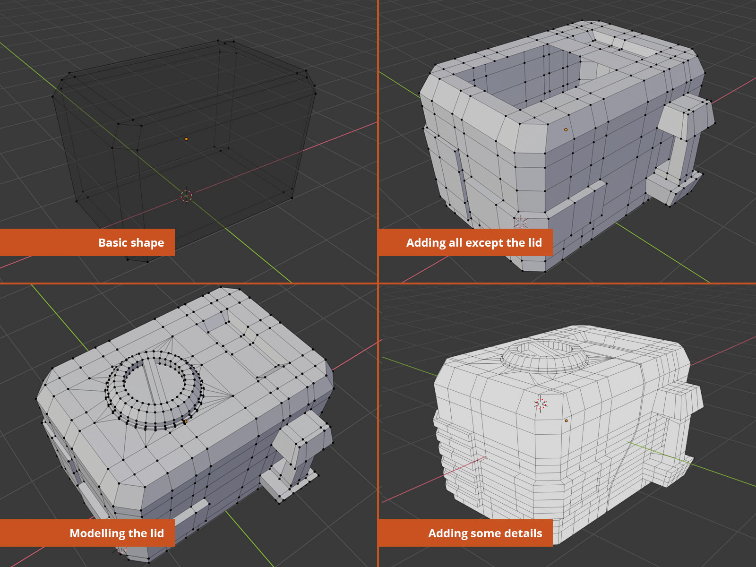
Task: Click the 3D cursor in the Adding some details view
Action: coord(541,404)
